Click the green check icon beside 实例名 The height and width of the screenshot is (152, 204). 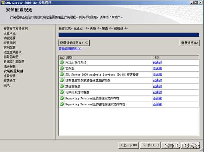point(61,69)
